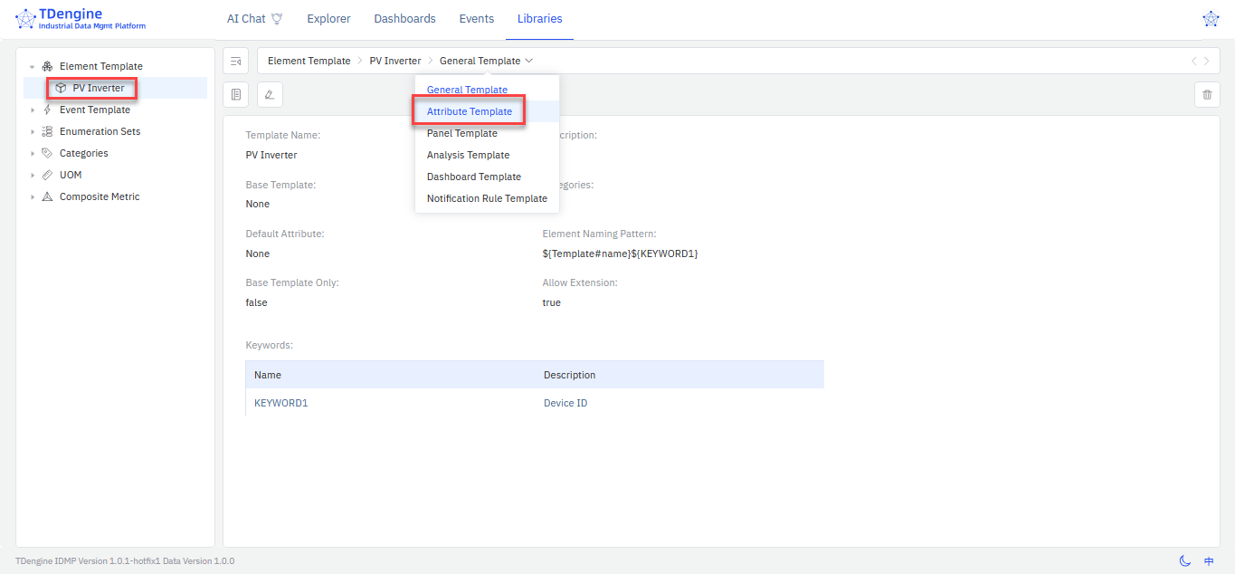
Task: Click the TDengine logo
Action: click(81, 19)
